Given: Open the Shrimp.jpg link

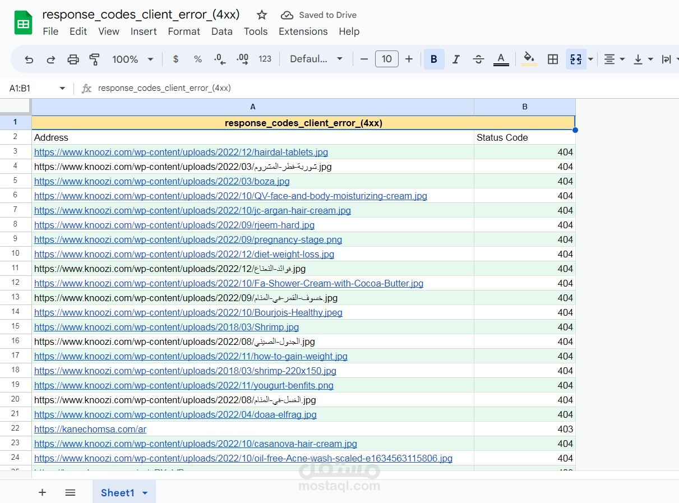Looking at the screenshot, I should click(167, 327).
